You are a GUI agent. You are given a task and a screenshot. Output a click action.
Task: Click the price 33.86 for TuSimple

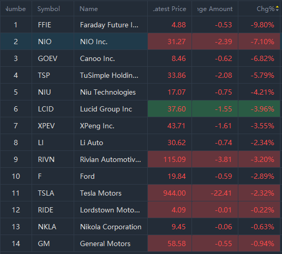pyautogui.click(x=177, y=75)
